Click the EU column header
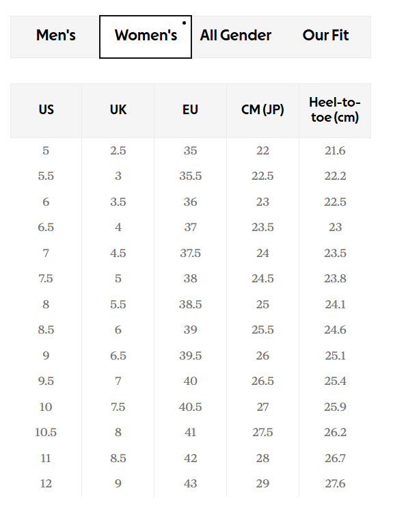The width and height of the screenshot is (393, 510). pos(190,111)
